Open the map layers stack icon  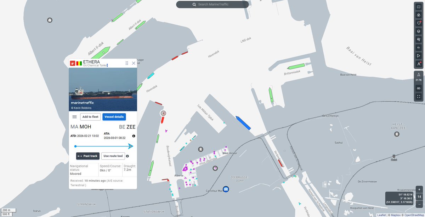coord(419,31)
